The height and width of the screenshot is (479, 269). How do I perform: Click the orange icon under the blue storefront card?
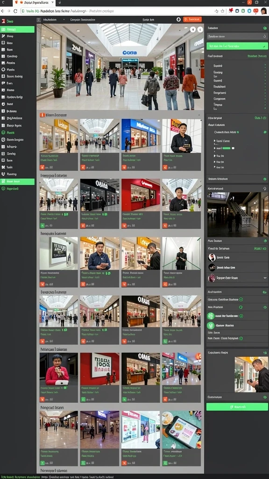coord(124,167)
